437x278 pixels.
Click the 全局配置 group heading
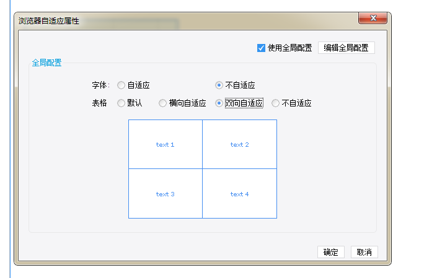tap(46, 63)
